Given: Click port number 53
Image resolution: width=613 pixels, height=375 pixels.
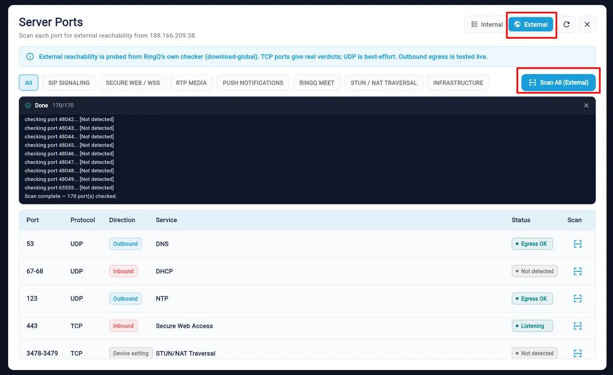Looking at the screenshot, I should click(x=30, y=244).
